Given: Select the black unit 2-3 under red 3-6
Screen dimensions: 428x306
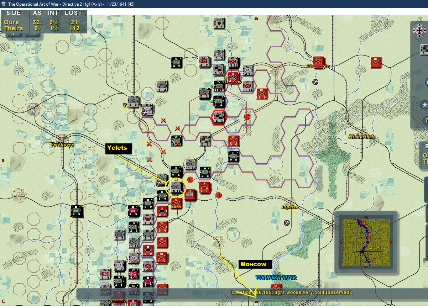Looking at the screenshot, I should (233, 157).
